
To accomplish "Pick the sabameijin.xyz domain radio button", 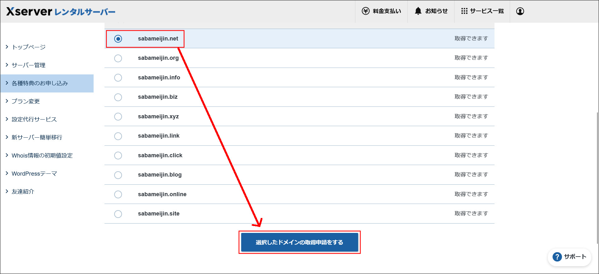I will tap(118, 116).
